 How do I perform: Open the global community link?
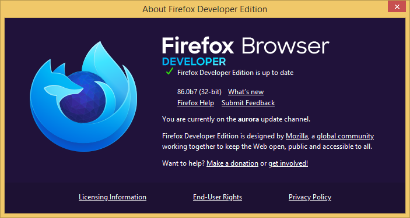[x=345, y=136]
